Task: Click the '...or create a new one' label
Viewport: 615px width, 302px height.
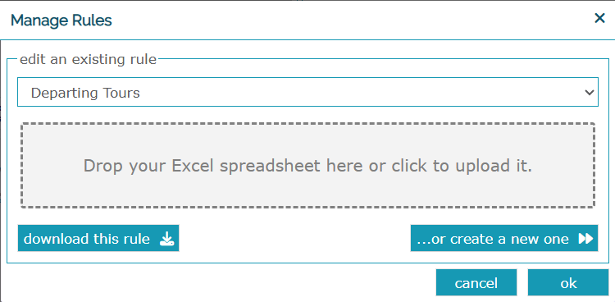Action: [x=493, y=239]
